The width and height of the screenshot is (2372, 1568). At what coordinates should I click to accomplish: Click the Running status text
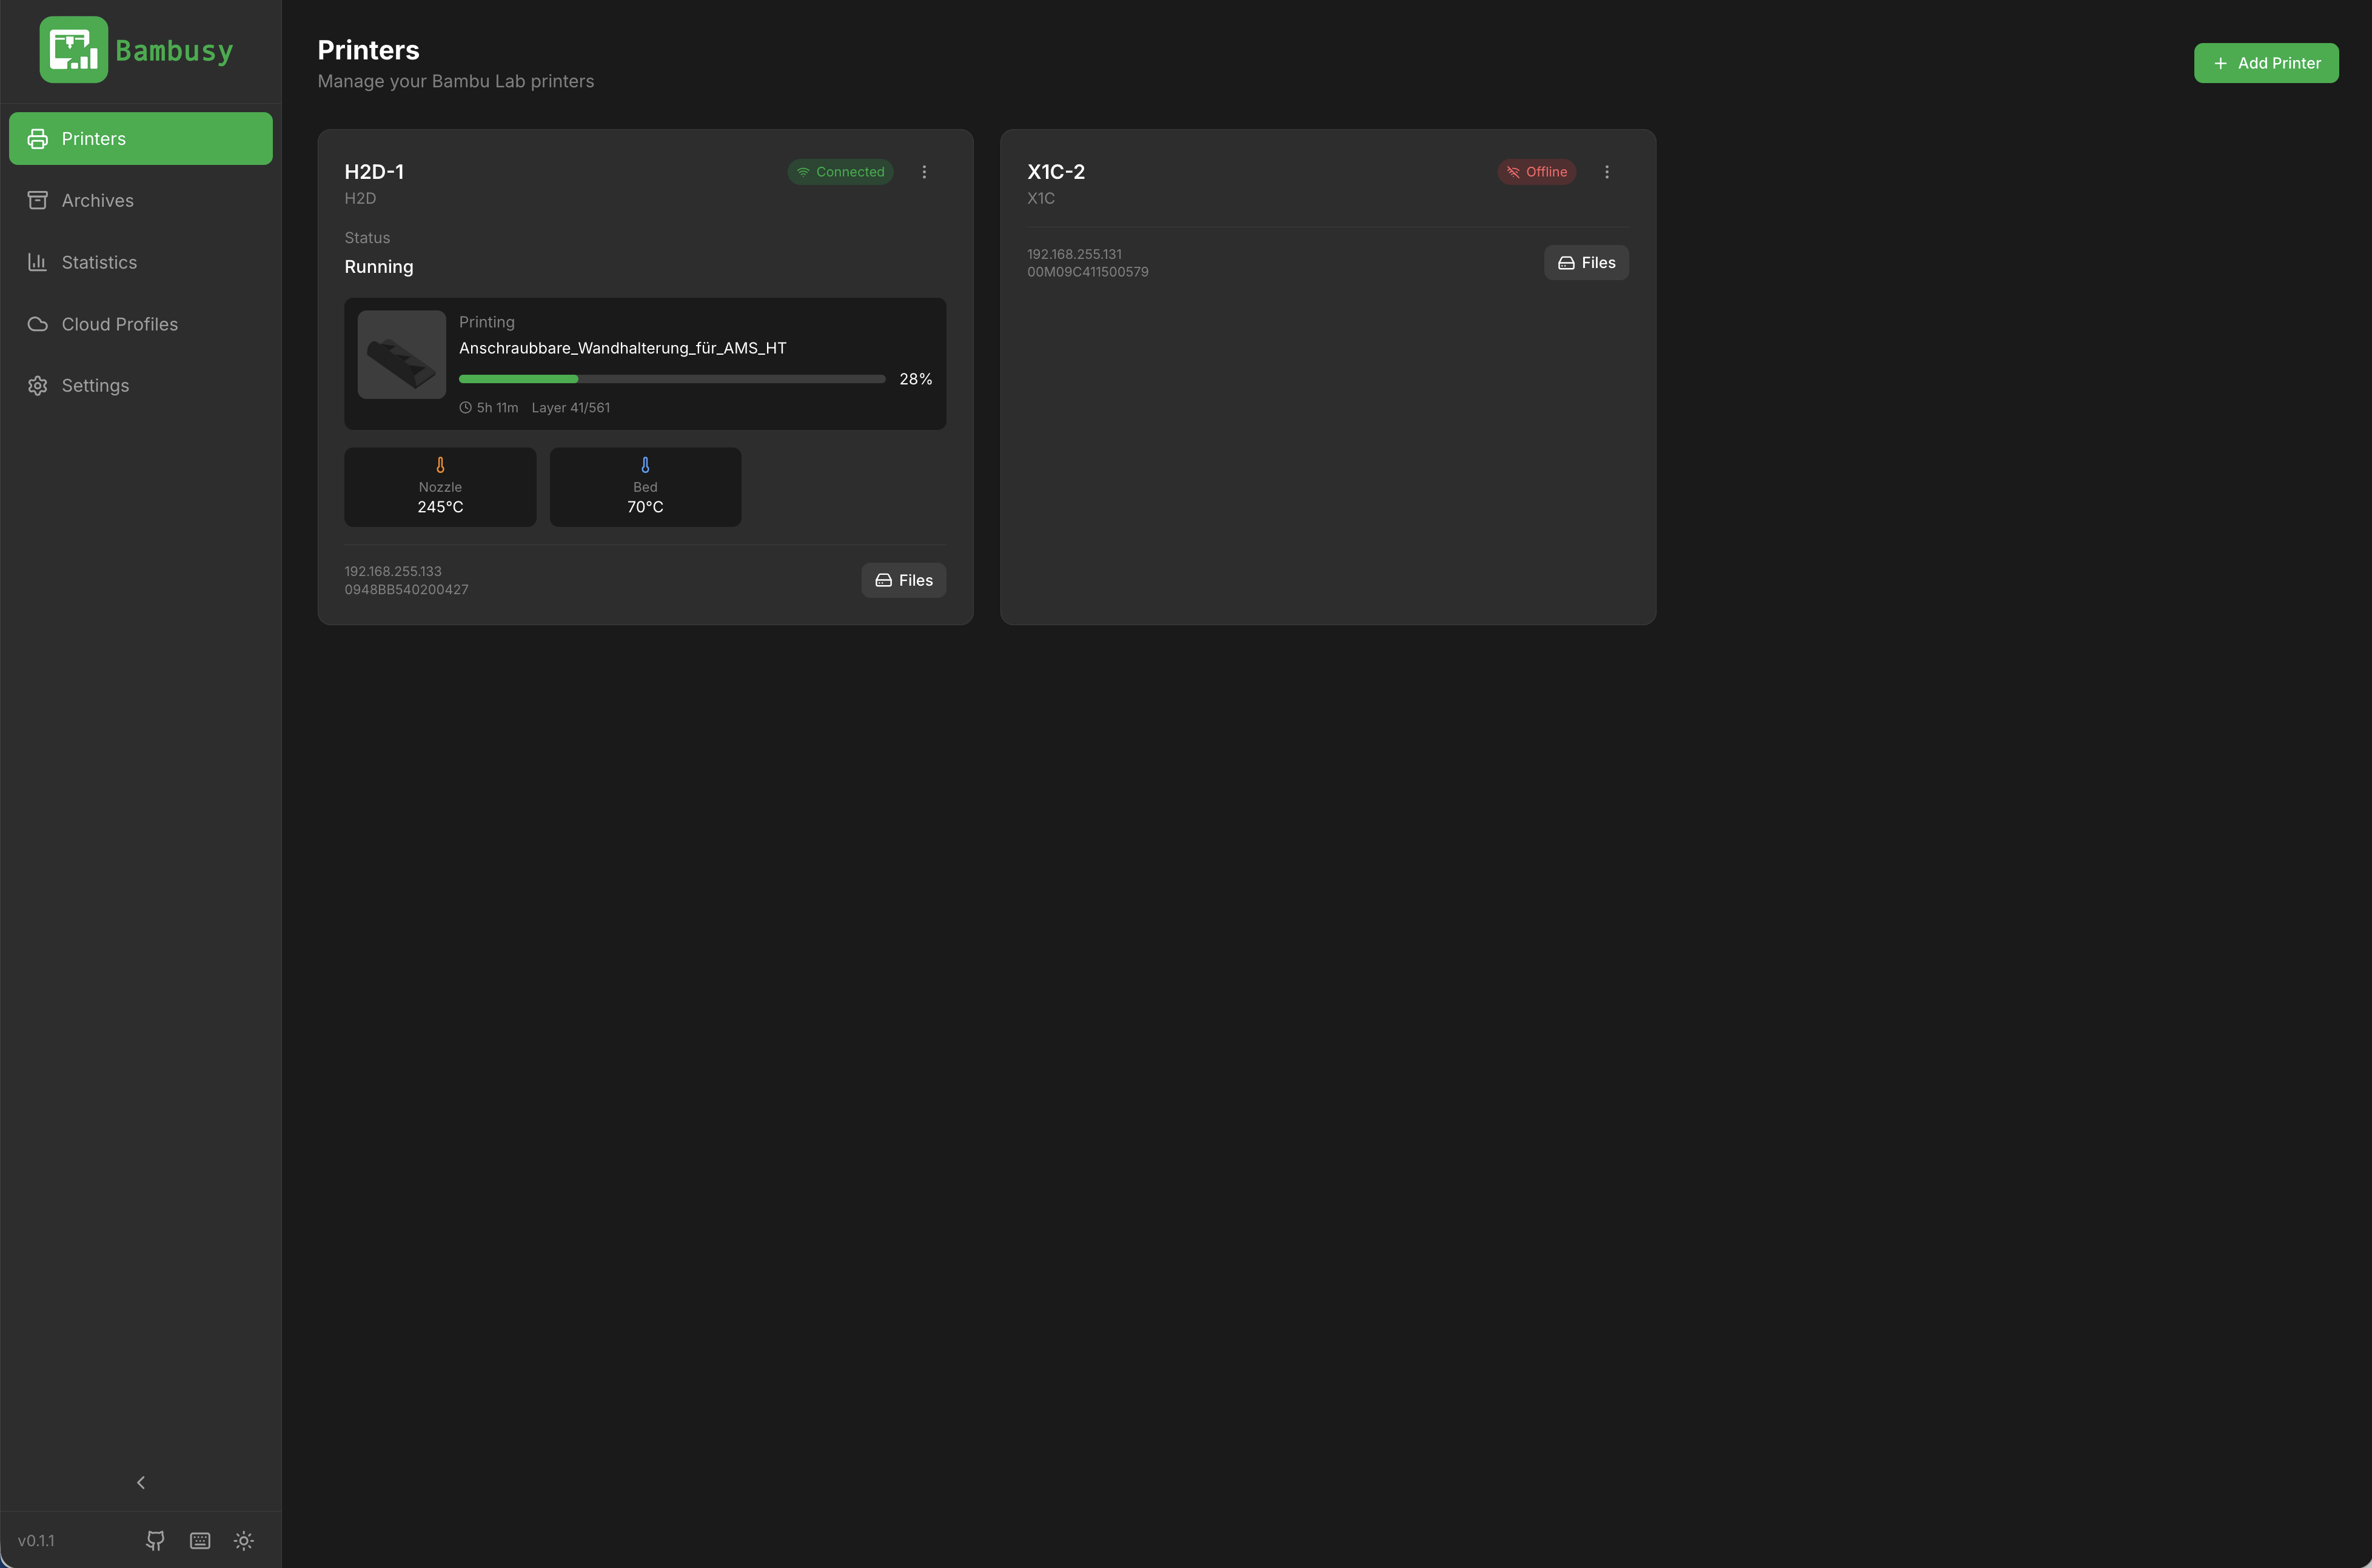(379, 267)
